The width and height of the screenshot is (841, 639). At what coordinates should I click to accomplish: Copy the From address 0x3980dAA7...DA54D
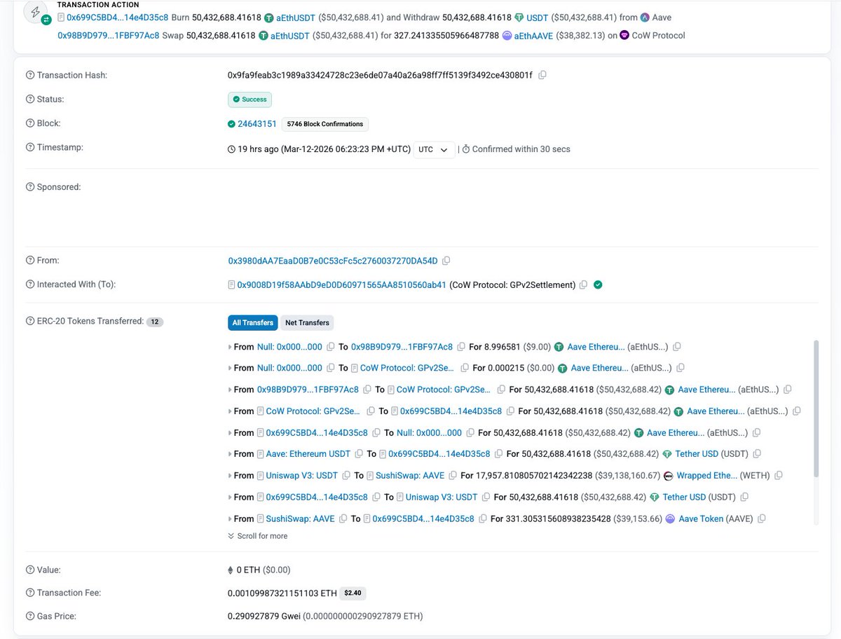446,261
